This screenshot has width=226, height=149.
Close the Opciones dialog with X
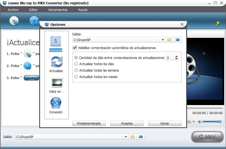pyautogui.click(x=182, y=24)
